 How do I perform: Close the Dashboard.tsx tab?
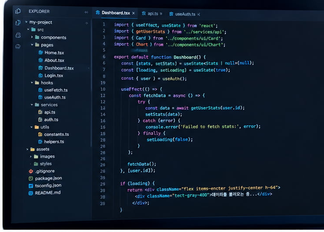point(134,13)
